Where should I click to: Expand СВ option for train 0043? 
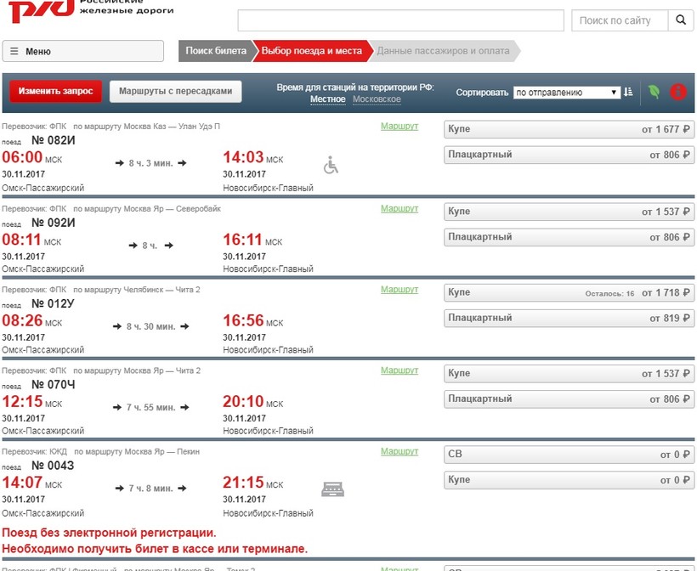pyautogui.click(x=569, y=455)
